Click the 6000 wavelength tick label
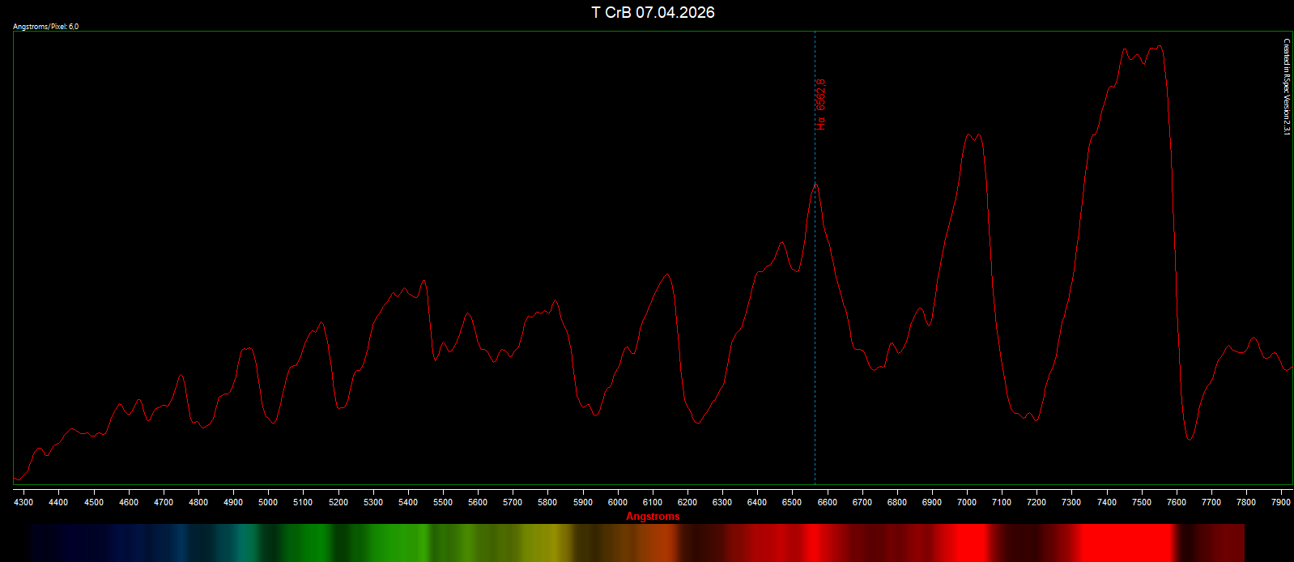 pos(617,502)
